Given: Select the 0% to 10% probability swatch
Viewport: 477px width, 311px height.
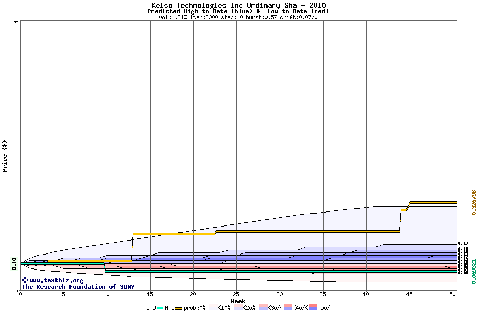Looking at the screenshot, I should click(x=214, y=308).
